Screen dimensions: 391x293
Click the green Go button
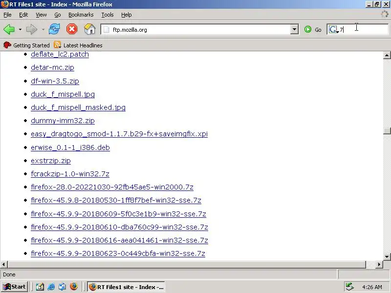[x=313, y=30]
